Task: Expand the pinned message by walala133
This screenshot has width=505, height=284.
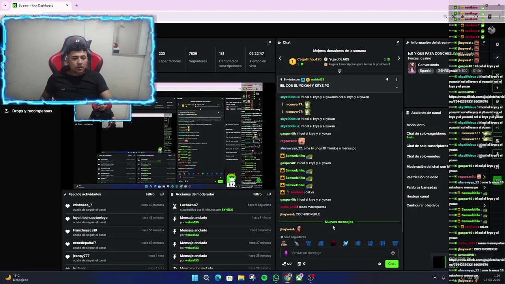Action: 397,87
